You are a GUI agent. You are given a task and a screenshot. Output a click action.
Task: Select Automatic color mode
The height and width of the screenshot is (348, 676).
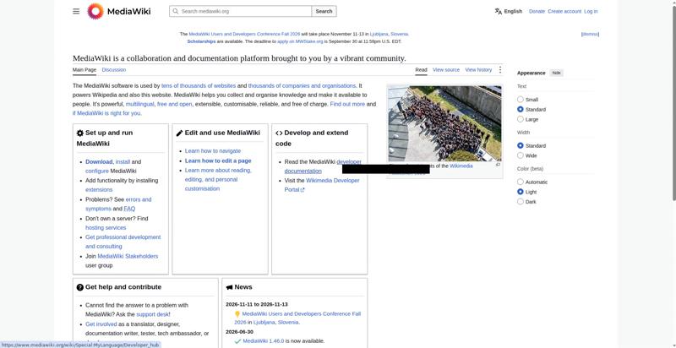tap(521, 182)
